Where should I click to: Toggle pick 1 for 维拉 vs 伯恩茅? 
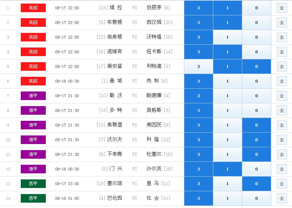tap(227, 8)
